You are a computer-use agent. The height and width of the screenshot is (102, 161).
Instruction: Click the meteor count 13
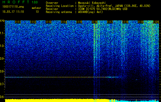(37, 12)
